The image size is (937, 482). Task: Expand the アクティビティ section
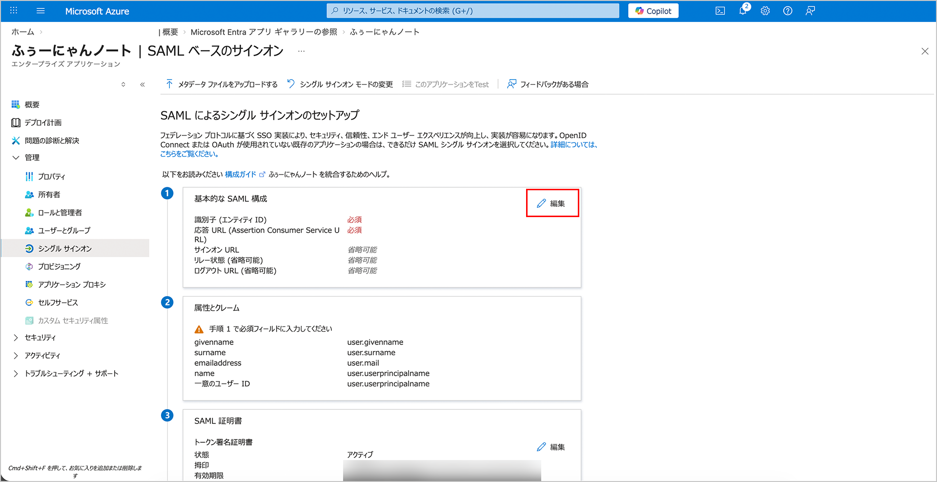point(16,356)
